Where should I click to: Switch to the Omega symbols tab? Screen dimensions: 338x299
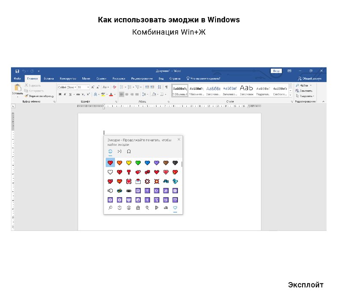tap(129, 151)
